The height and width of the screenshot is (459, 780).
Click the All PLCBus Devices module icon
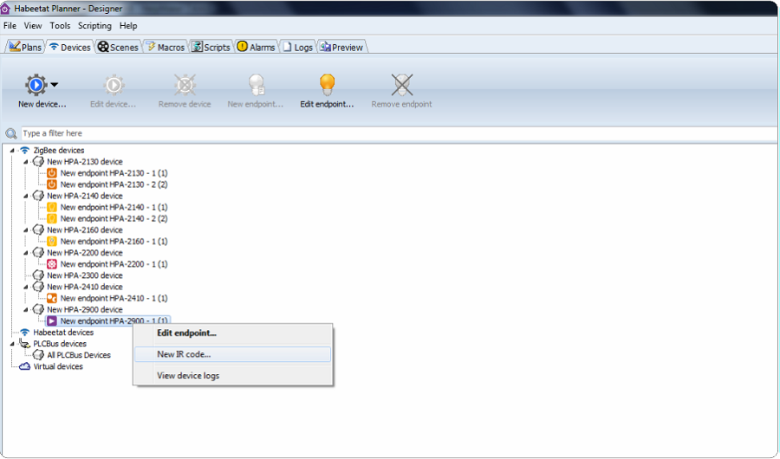tap(38, 355)
